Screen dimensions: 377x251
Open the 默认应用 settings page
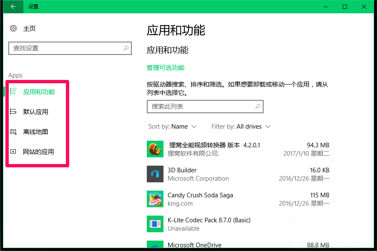(36, 112)
